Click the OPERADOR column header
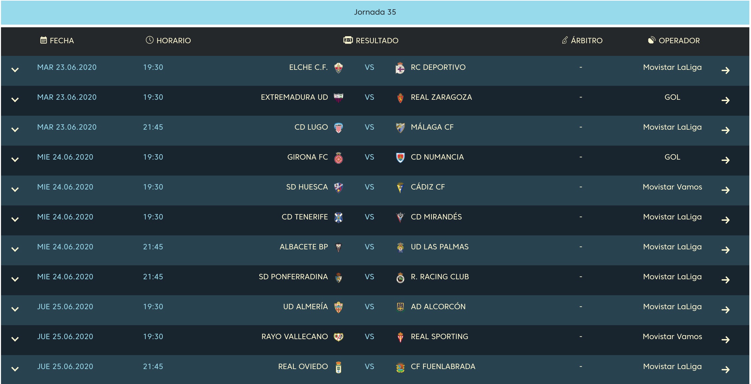The height and width of the screenshot is (384, 751). pos(674,41)
